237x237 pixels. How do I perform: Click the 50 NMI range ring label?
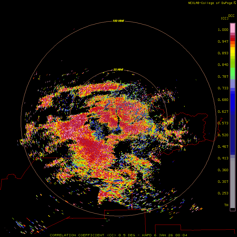(118, 70)
